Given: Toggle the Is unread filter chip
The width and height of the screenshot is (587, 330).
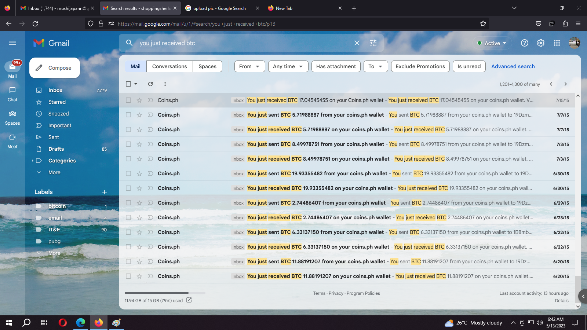Looking at the screenshot, I should pyautogui.click(x=469, y=66).
